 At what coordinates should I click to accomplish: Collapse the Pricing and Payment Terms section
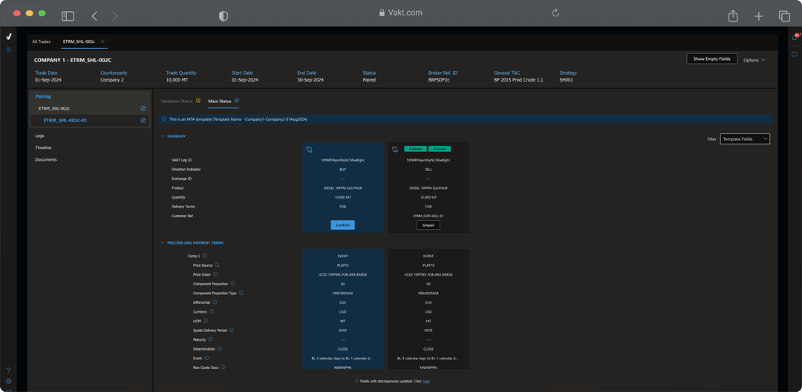click(163, 243)
